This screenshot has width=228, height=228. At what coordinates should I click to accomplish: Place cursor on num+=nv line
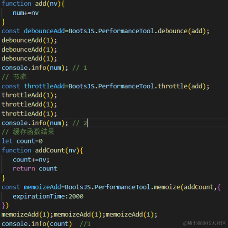coord(26,13)
